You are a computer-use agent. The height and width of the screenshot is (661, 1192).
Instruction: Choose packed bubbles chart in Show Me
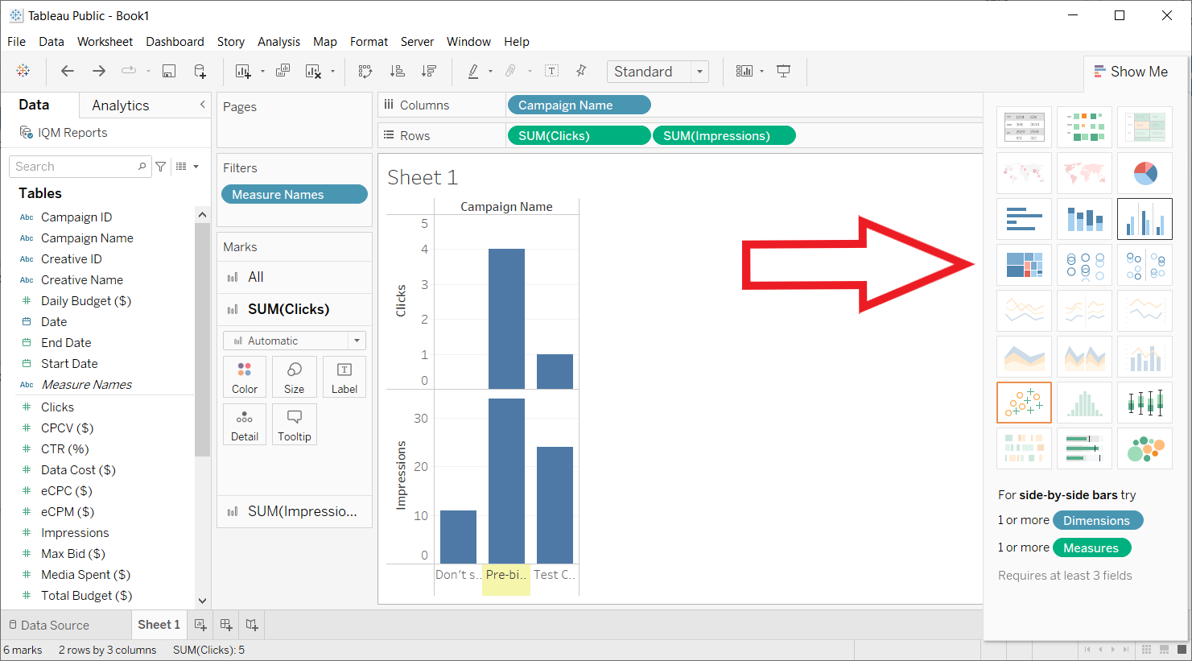point(1145,448)
